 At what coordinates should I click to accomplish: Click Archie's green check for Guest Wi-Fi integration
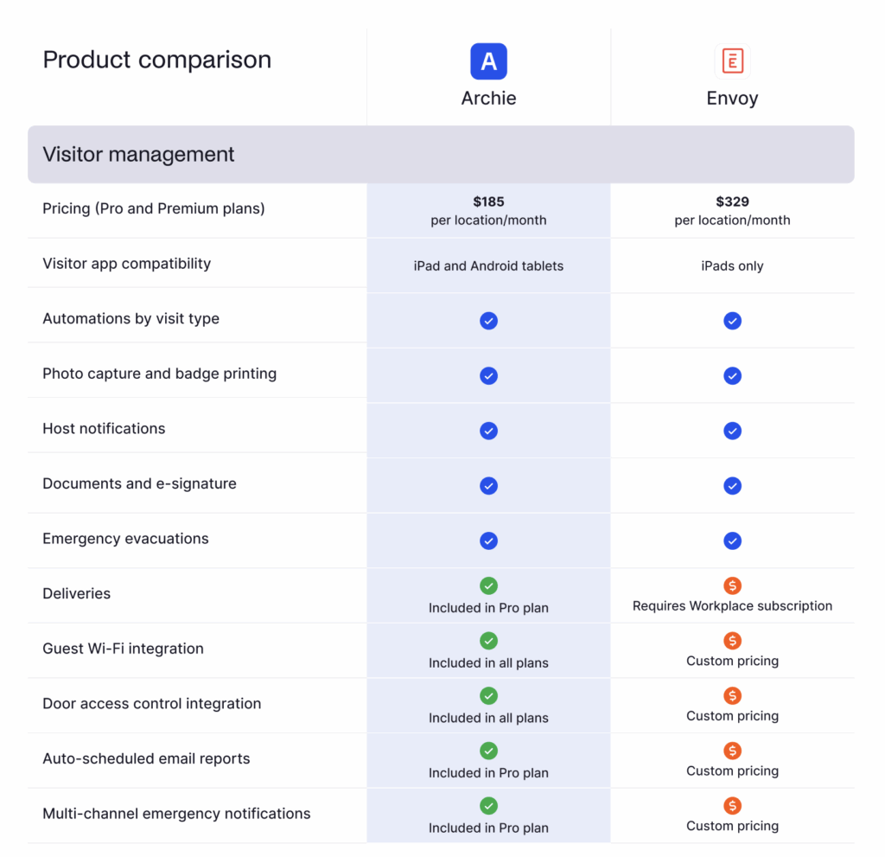(x=488, y=641)
